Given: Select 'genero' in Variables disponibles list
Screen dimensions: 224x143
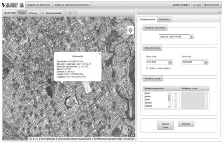Looking at the screenshot, I should [x=148, y=96].
